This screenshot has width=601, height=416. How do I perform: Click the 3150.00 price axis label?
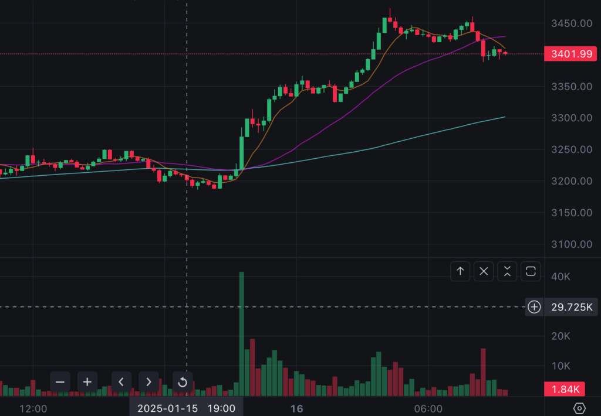[572, 213]
